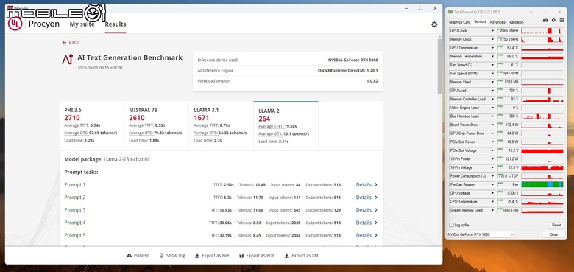Click the Publish button

tap(138, 256)
